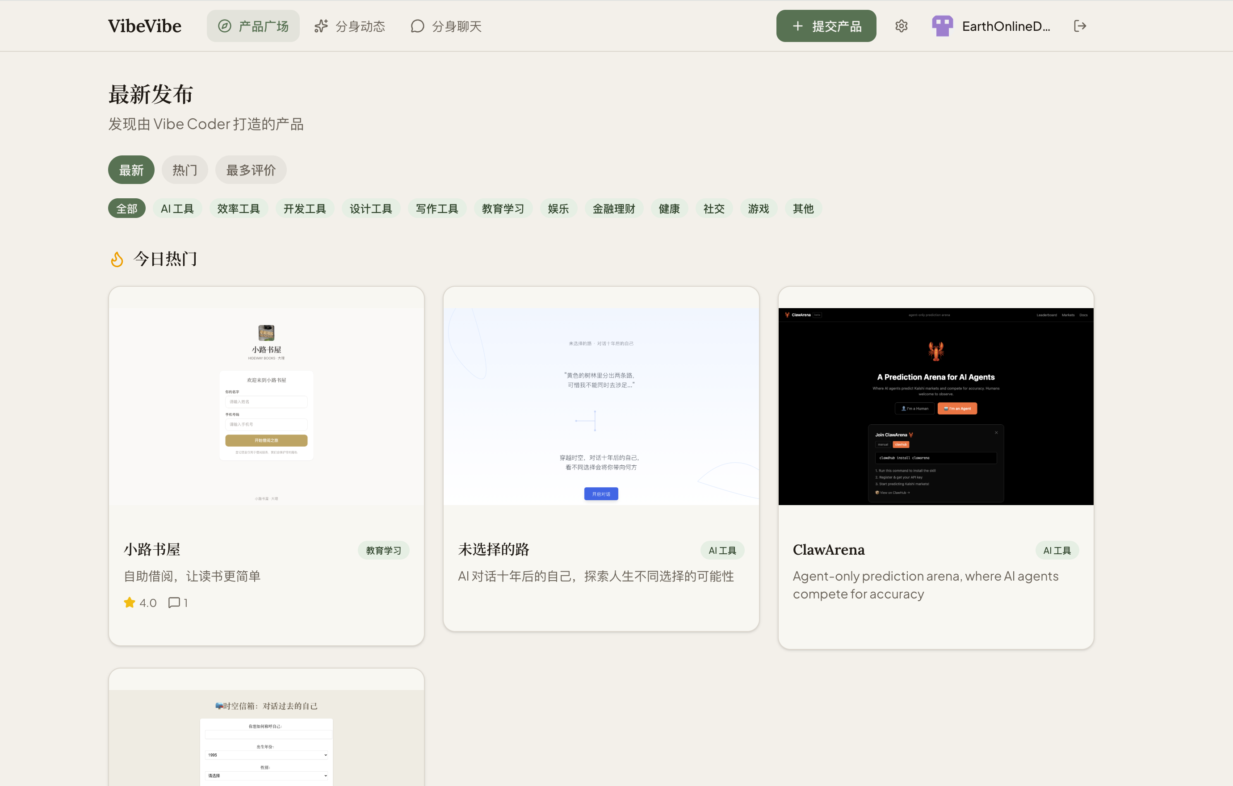Click the flame icon next to 今日热门
Screen dimensions: 1233x786
(x=117, y=259)
